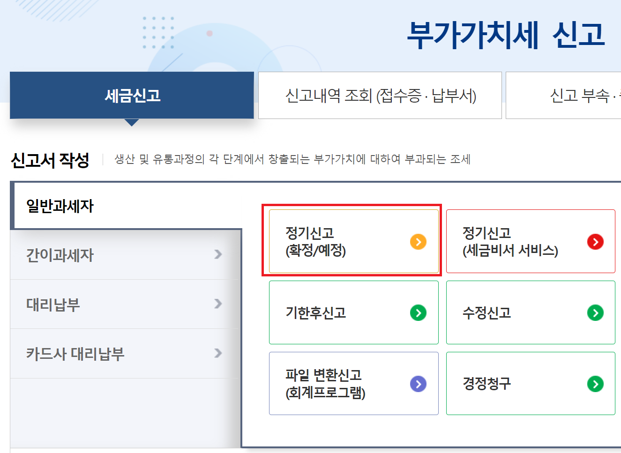
Task: Open 정기신고 (세금비서 서비스)
Action: [531, 241]
